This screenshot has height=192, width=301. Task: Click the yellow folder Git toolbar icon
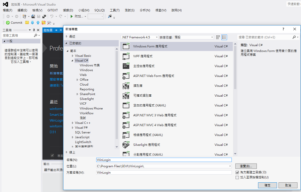(27, 23)
